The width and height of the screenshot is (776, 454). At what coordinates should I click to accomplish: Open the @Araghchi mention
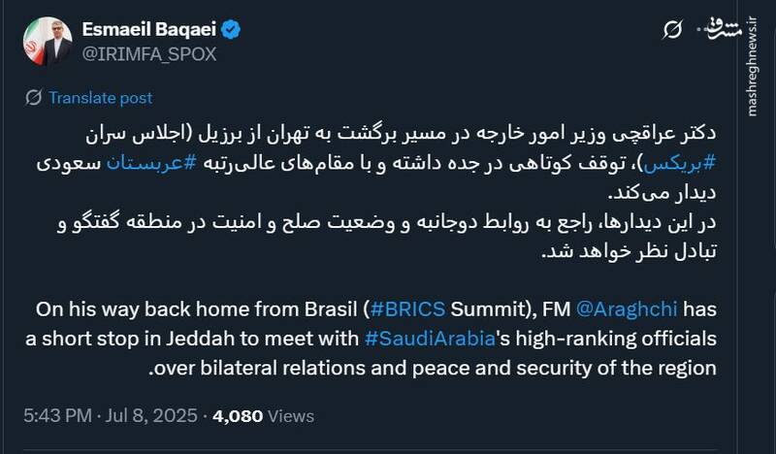click(631, 310)
